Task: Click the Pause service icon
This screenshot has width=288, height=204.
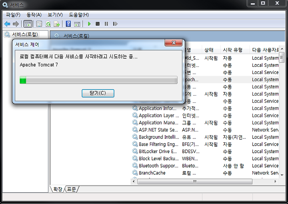Action: pyautogui.click(x=106, y=24)
